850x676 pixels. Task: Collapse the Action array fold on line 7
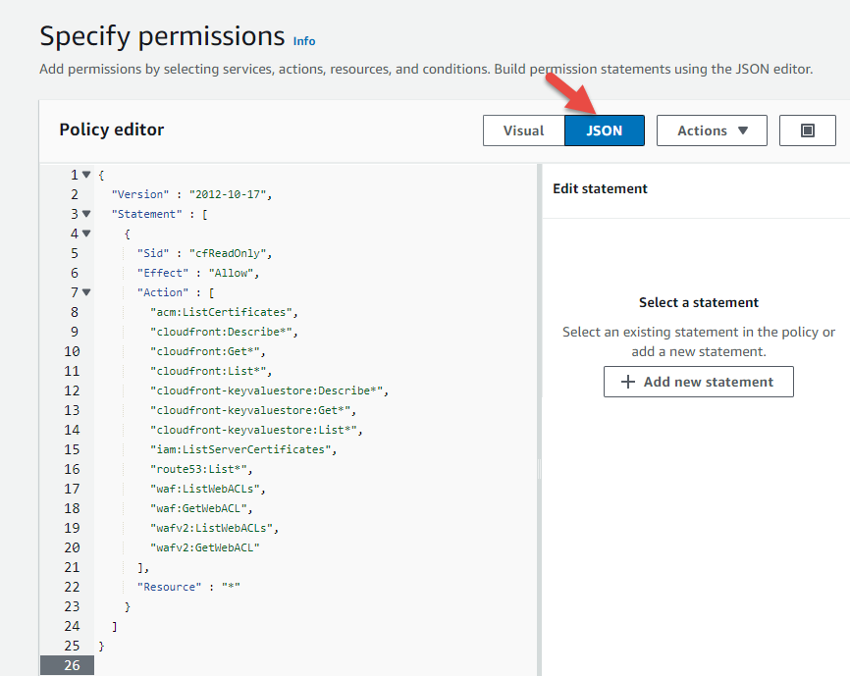pyautogui.click(x=86, y=292)
